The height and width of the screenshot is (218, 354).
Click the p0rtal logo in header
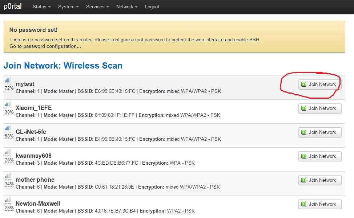pyautogui.click(x=13, y=6)
